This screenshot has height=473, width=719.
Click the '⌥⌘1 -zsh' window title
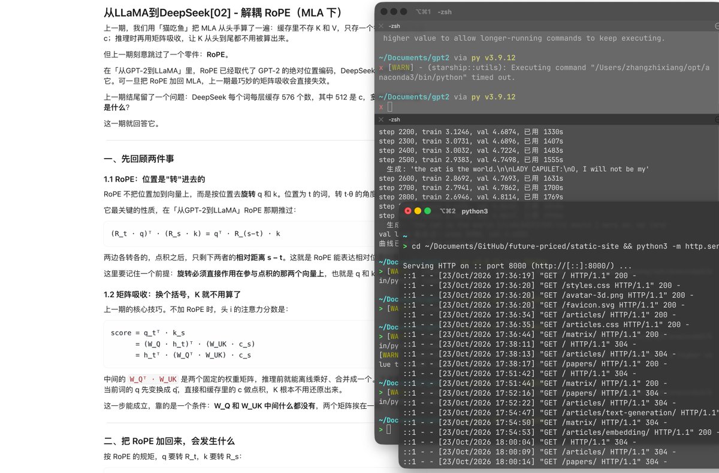tap(434, 12)
